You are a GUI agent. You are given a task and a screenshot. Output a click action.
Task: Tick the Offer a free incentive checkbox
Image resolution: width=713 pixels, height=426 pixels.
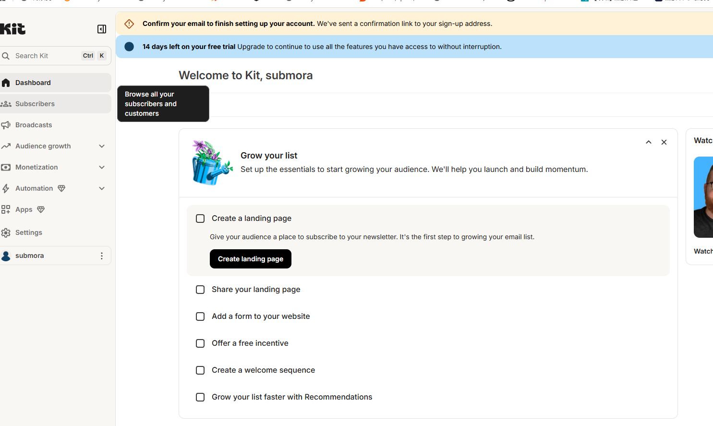pyautogui.click(x=200, y=343)
